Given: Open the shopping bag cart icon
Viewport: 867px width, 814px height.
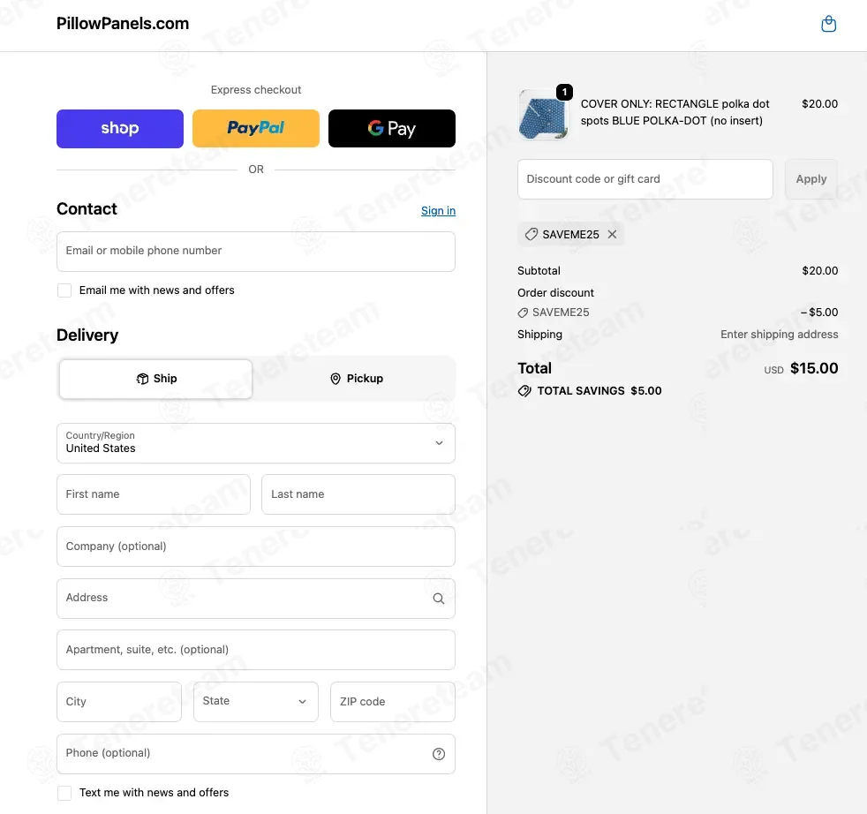Looking at the screenshot, I should pos(828,24).
